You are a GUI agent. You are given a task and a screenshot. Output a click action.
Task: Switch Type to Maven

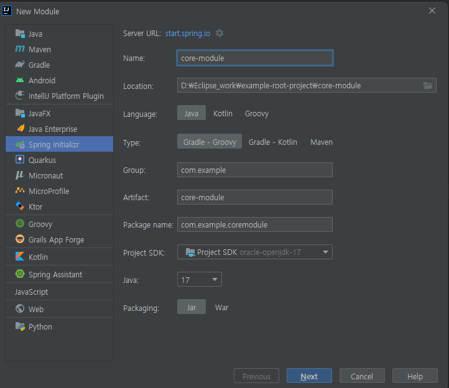tap(322, 142)
